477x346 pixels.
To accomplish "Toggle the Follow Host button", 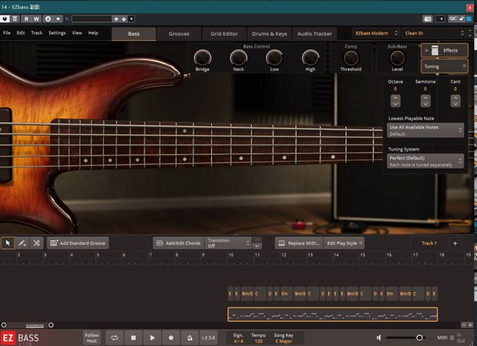I will (x=92, y=337).
